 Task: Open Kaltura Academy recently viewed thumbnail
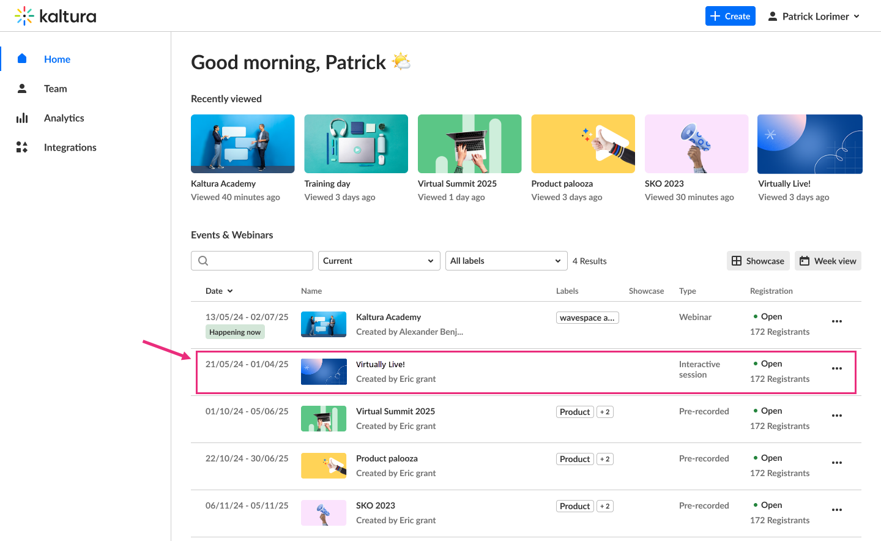pyautogui.click(x=243, y=144)
